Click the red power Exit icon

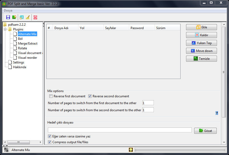click(x=35, y=17)
